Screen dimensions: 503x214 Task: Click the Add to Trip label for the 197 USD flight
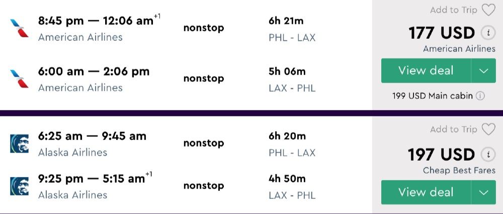coord(454,129)
